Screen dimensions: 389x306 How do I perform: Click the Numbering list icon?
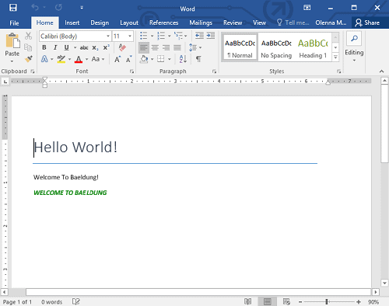[x=161, y=36]
